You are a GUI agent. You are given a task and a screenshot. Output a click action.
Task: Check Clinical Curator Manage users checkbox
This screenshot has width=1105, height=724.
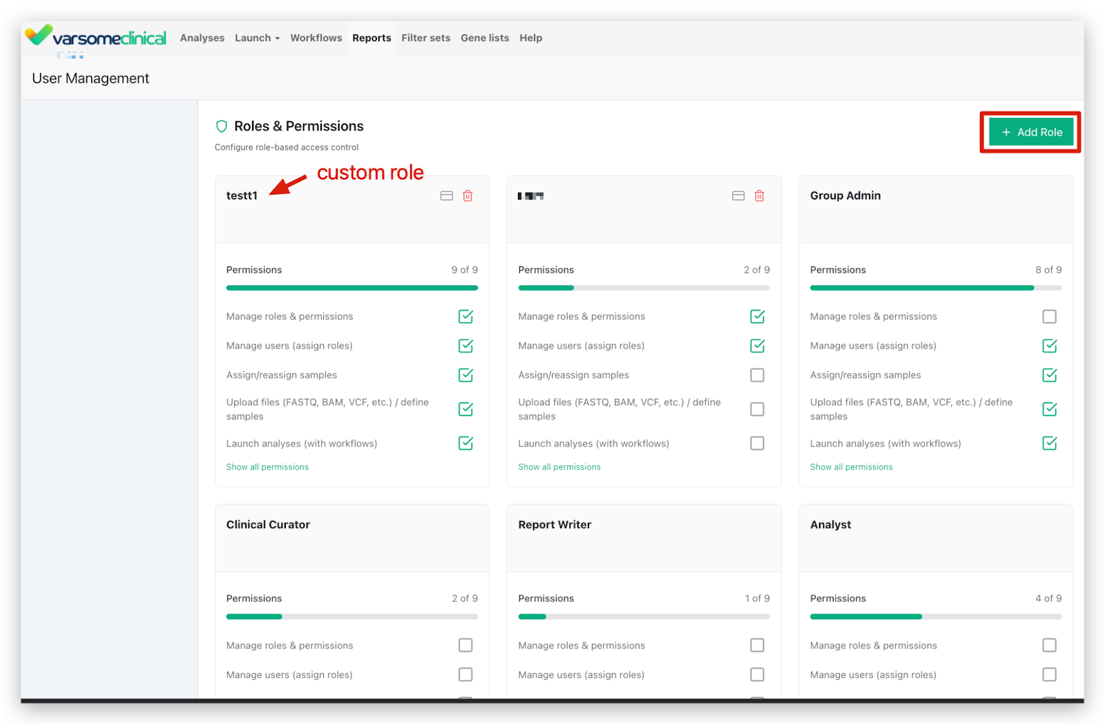click(465, 674)
